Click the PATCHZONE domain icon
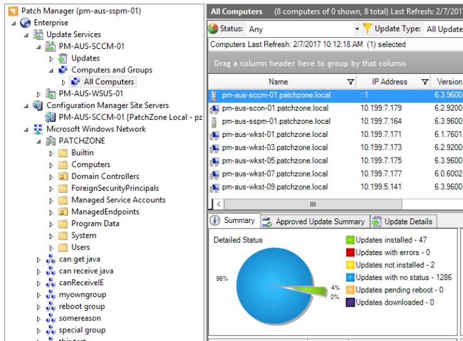The width and height of the screenshot is (463, 341). pyautogui.click(x=50, y=141)
